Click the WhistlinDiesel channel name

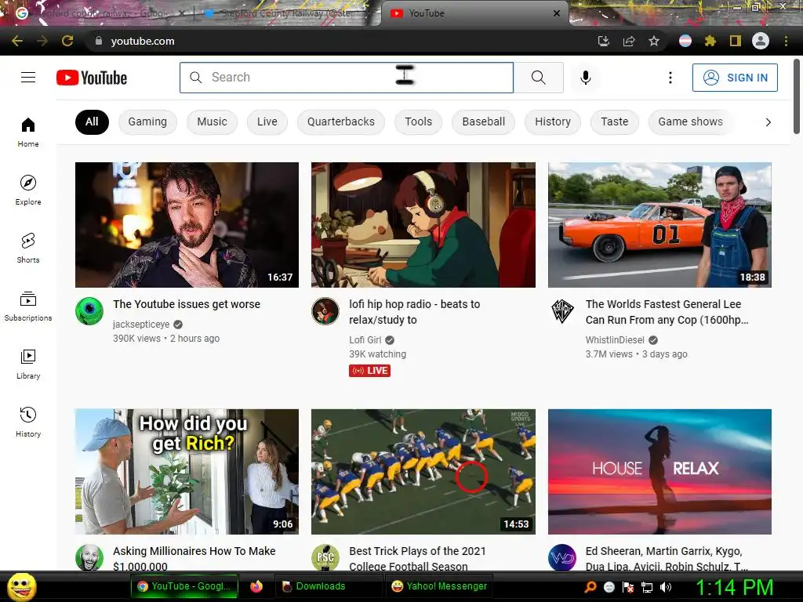coord(615,340)
